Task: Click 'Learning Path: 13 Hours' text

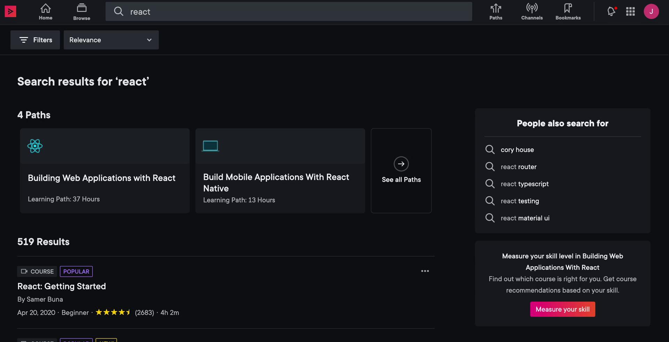Action: click(x=239, y=200)
